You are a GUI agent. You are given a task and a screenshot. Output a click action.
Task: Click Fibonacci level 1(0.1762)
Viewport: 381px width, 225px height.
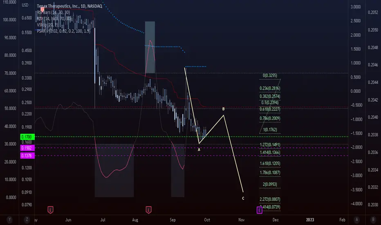pos(270,130)
